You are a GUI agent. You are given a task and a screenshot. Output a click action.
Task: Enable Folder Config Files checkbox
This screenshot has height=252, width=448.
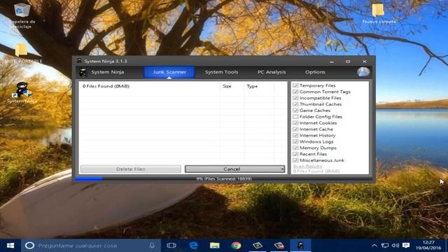(295, 117)
